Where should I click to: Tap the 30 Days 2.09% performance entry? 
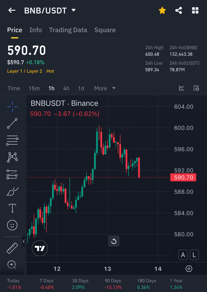coord(80,284)
